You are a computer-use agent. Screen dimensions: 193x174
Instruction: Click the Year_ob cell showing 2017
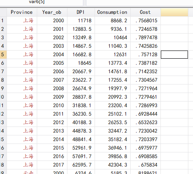coord(52,165)
